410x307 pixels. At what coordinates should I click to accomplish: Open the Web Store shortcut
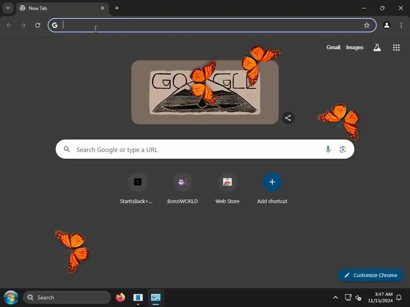click(227, 189)
